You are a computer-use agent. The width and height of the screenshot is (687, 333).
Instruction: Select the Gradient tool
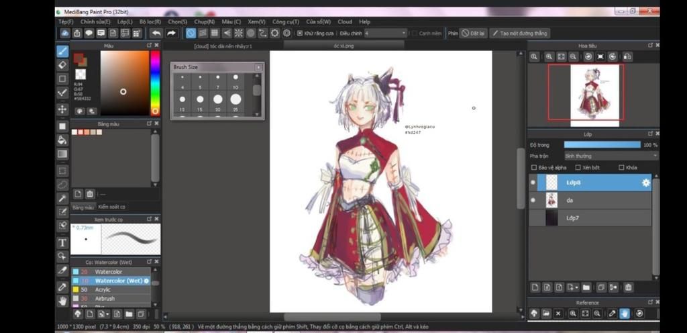62,154
